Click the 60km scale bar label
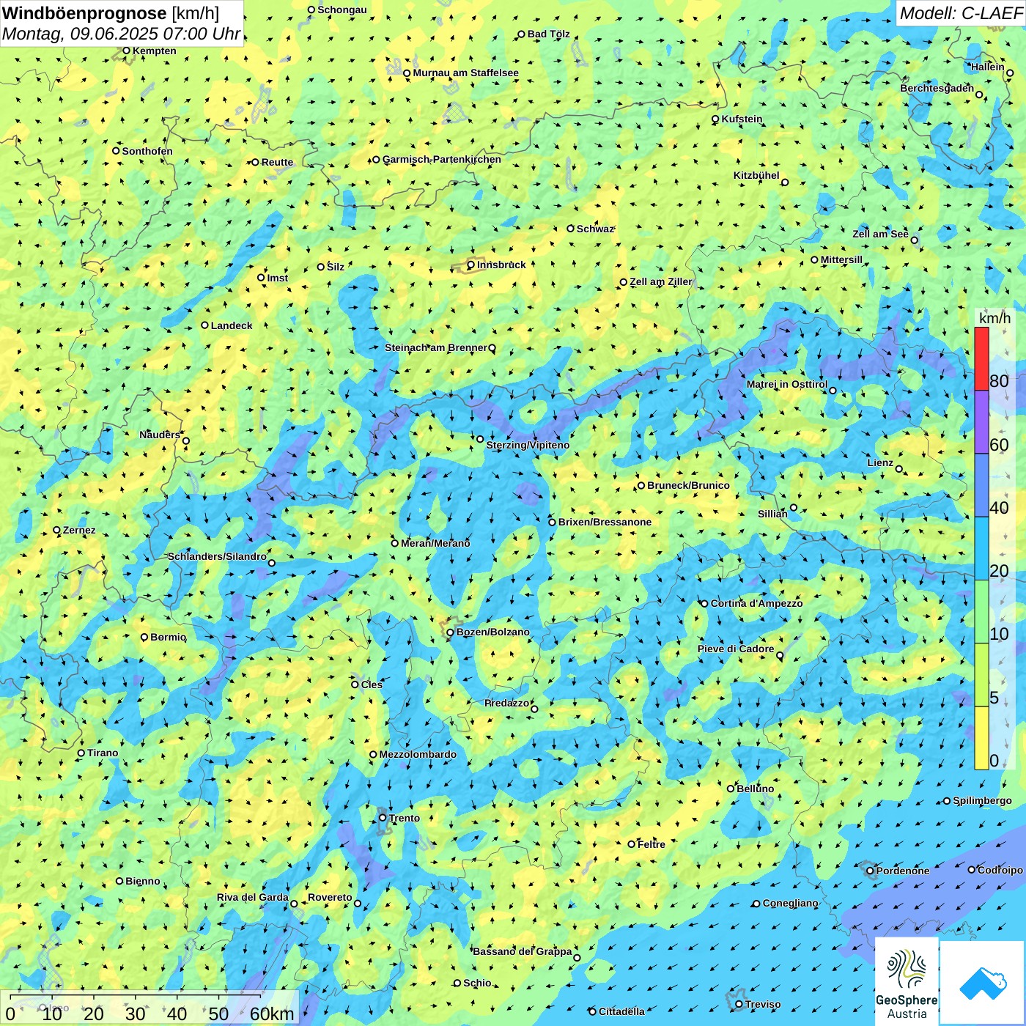The image size is (1026, 1026). click(272, 1014)
